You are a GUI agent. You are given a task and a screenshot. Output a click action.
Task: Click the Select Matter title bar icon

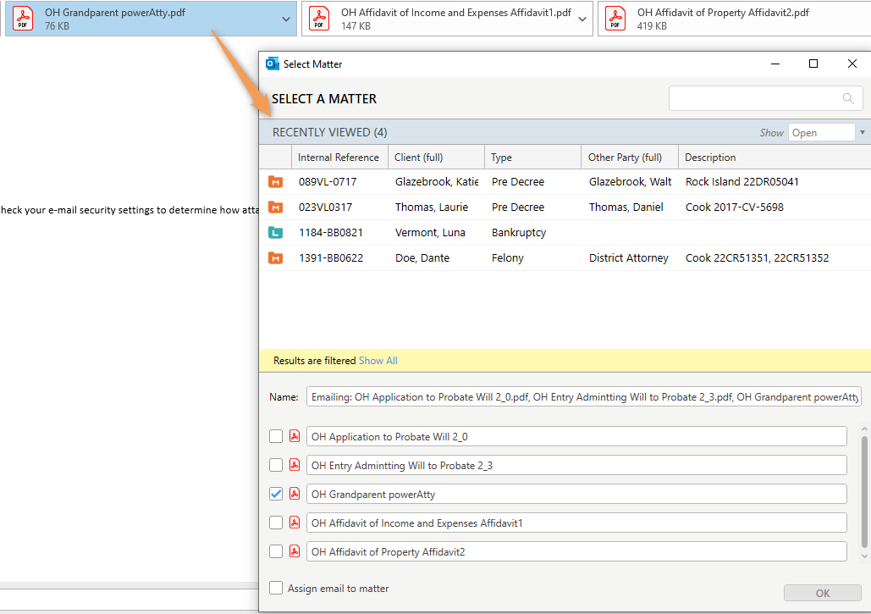pos(273,63)
